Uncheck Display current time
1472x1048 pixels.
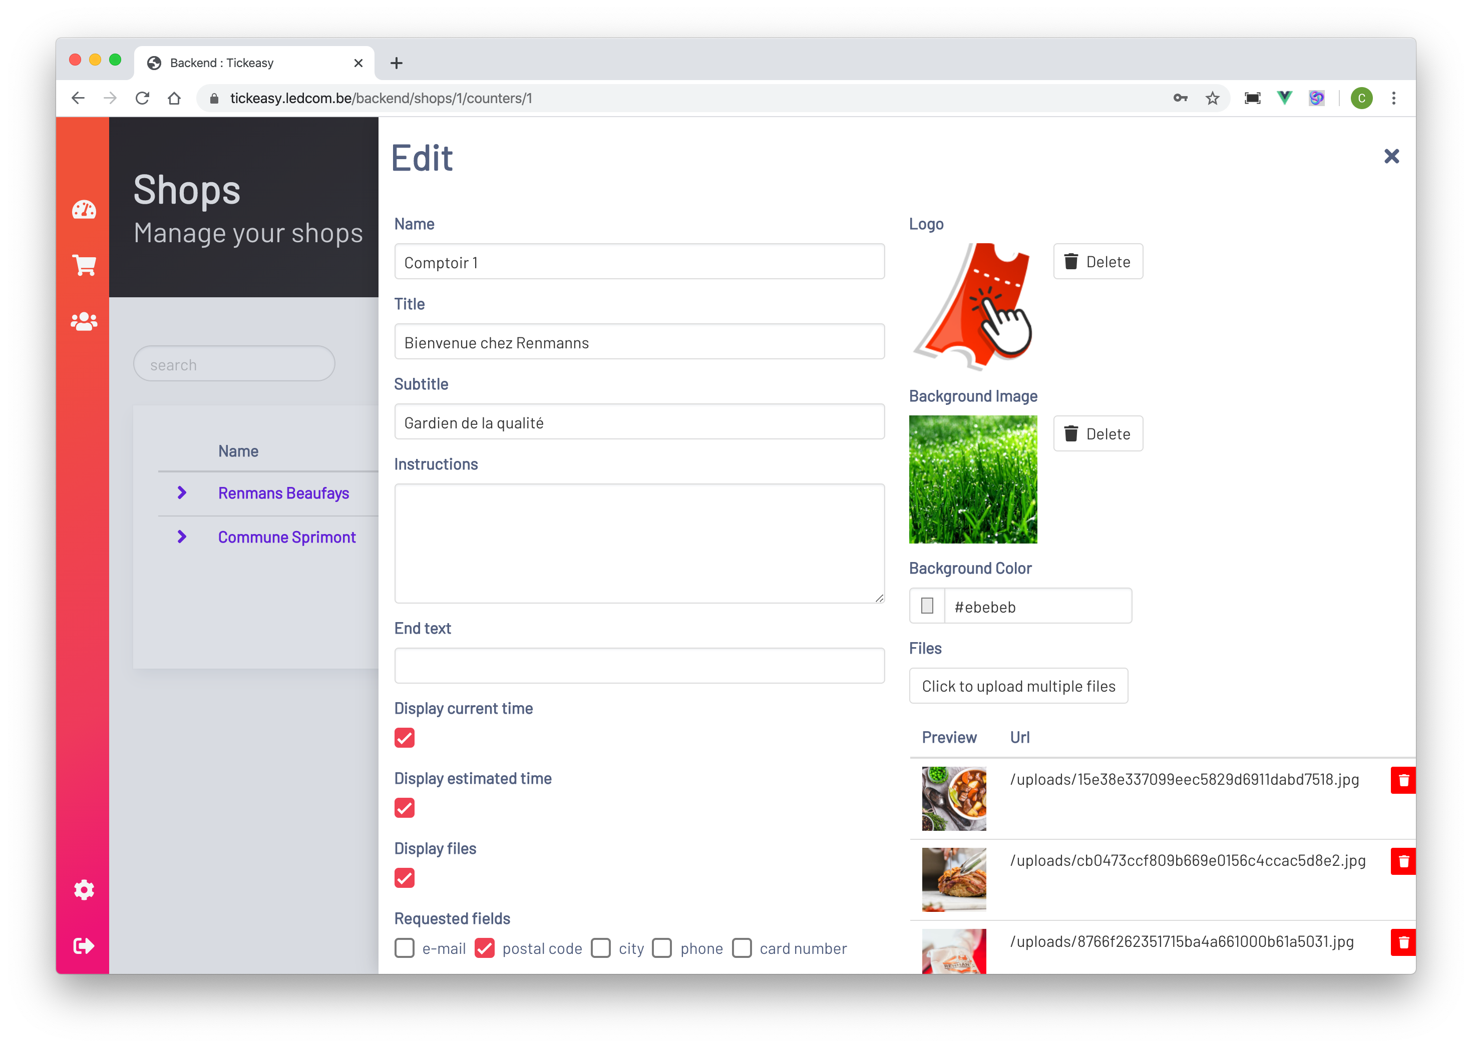[x=405, y=738]
